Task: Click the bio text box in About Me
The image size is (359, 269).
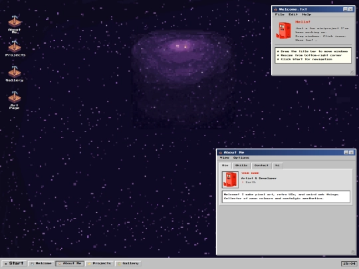Action: [286, 197]
